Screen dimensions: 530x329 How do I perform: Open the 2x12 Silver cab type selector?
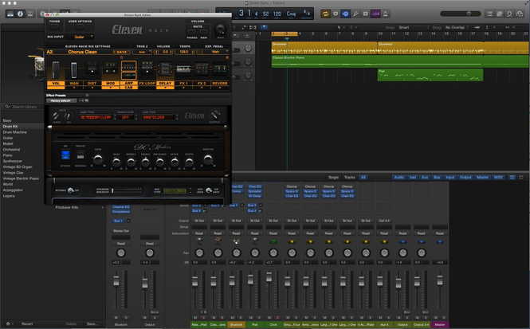point(159,117)
